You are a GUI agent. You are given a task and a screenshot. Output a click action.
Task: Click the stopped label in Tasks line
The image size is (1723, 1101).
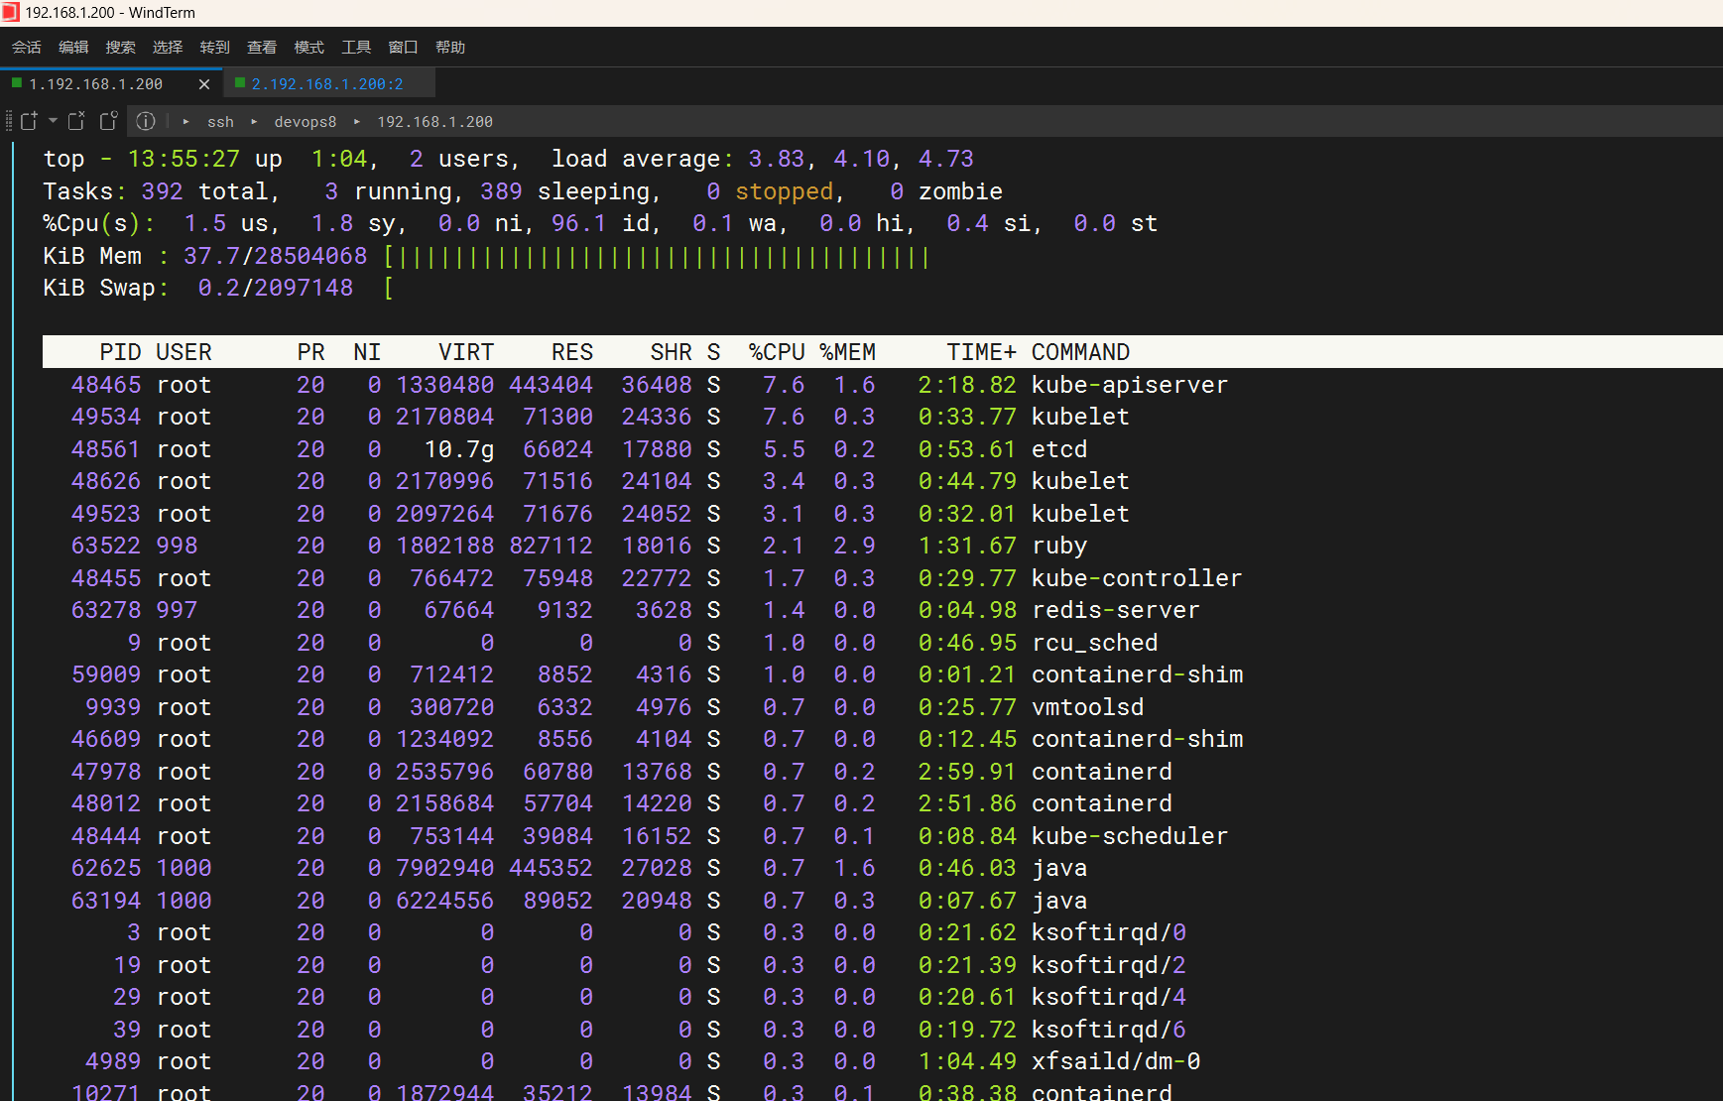(x=784, y=191)
